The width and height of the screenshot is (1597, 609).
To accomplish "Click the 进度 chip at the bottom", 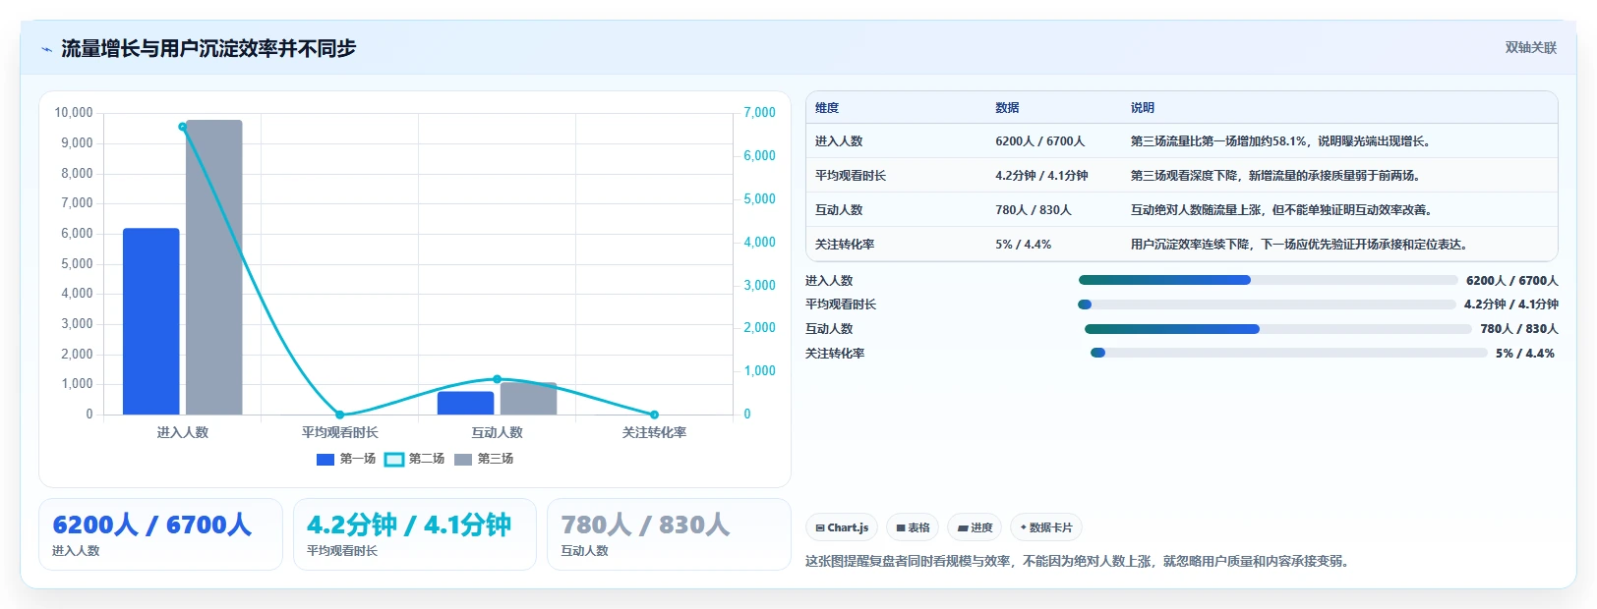I will 976,527.
